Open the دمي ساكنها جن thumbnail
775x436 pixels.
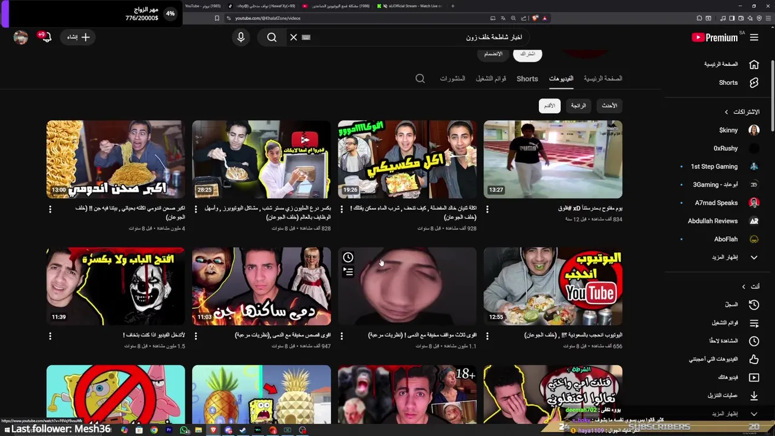pyautogui.click(x=262, y=286)
